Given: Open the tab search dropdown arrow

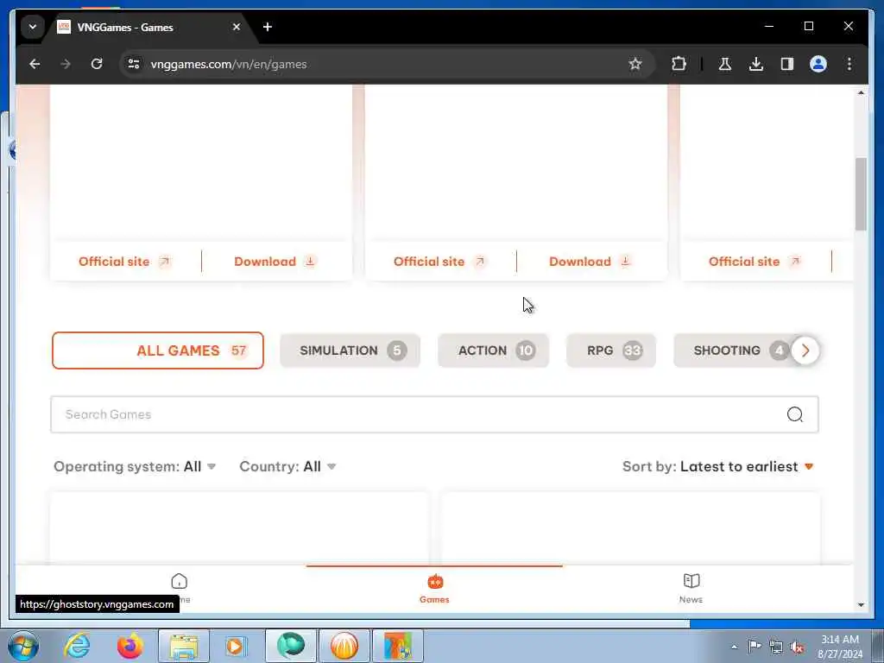Looking at the screenshot, I should click(33, 27).
